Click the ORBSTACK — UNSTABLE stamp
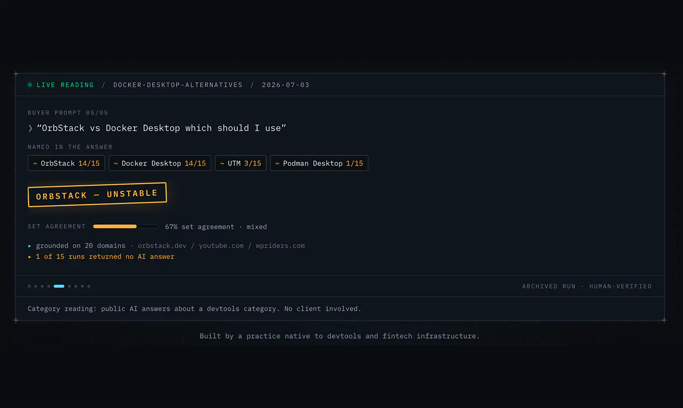683x408 pixels. 97,194
